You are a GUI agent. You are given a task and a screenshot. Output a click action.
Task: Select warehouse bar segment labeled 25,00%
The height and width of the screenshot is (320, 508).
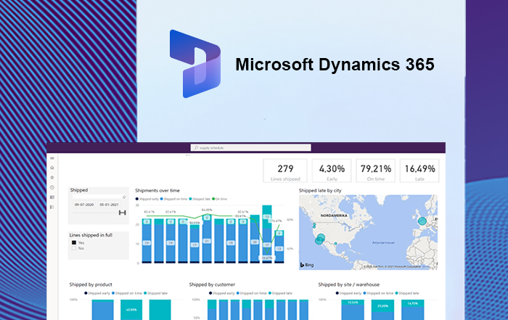click(x=382, y=306)
